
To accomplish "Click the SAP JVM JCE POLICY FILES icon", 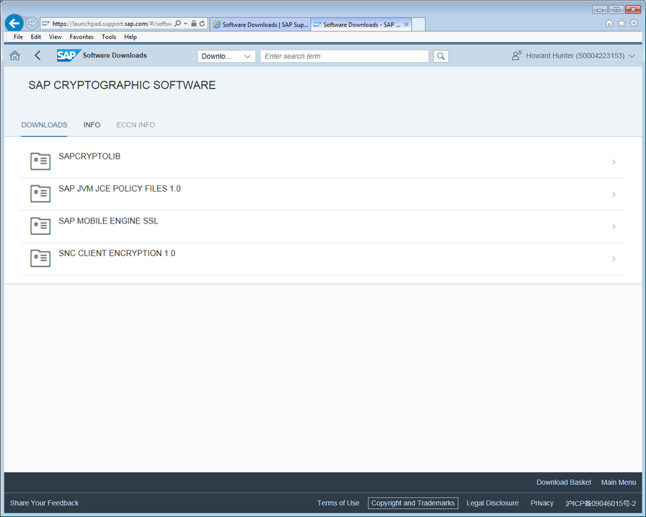I will coord(40,193).
